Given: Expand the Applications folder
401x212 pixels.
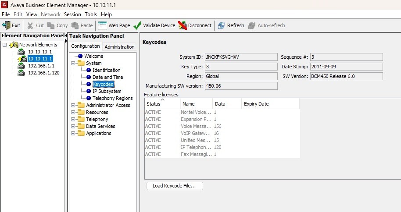Looking at the screenshot, I should [73, 133].
